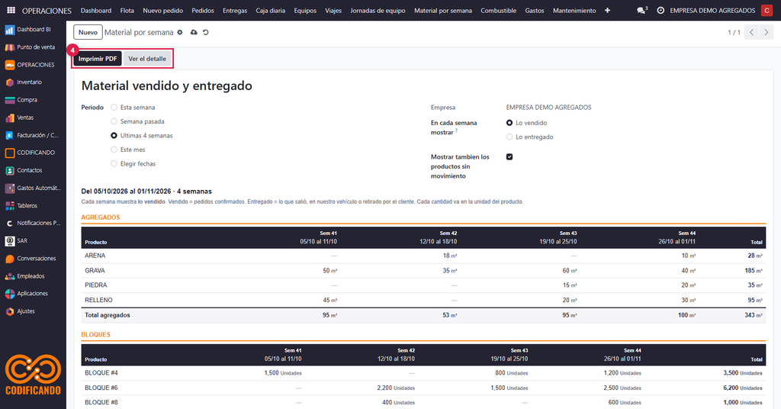
Task: Open the Gastos menu
Action: 535,11
